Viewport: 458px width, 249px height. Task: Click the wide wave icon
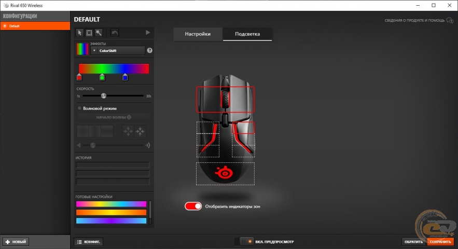click(148, 145)
